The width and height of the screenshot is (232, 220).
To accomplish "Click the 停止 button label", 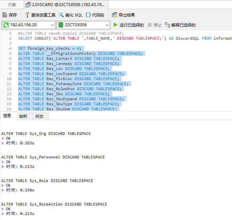I will (x=158, y=25).
